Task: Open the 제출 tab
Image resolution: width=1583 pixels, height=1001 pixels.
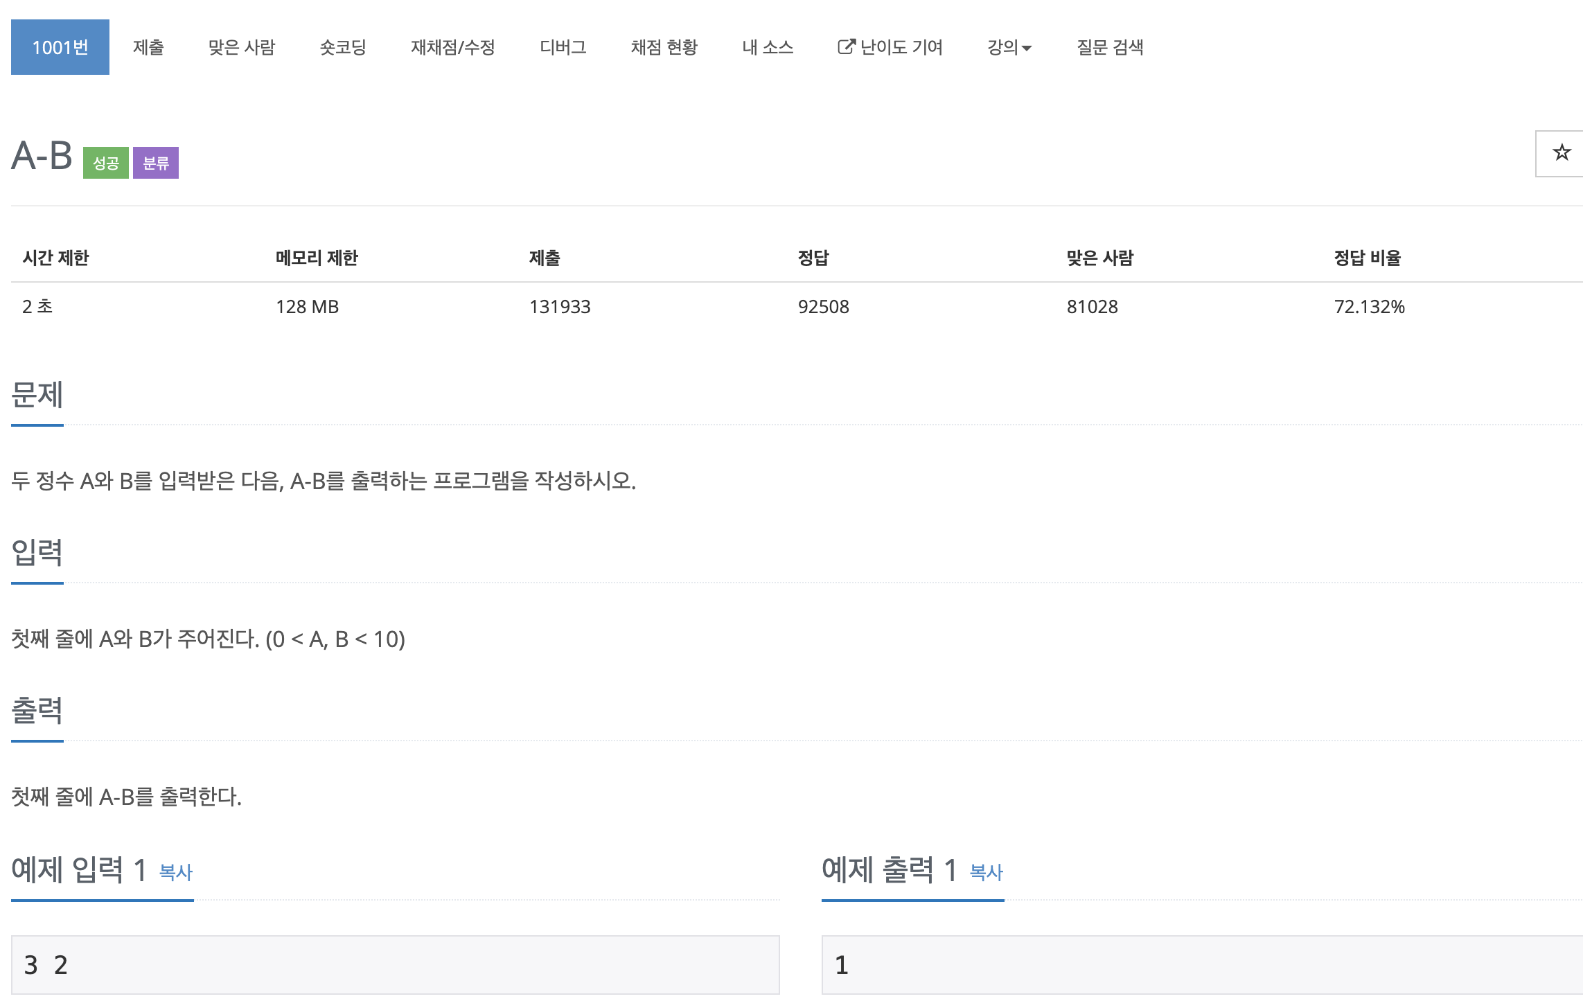Action: coord(148,47)
